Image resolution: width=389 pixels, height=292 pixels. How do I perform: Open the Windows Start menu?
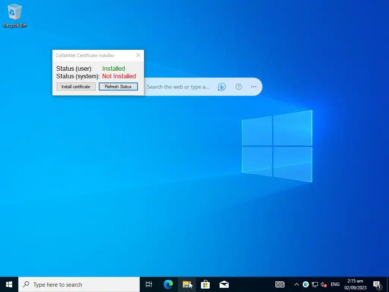coord(9,284)
